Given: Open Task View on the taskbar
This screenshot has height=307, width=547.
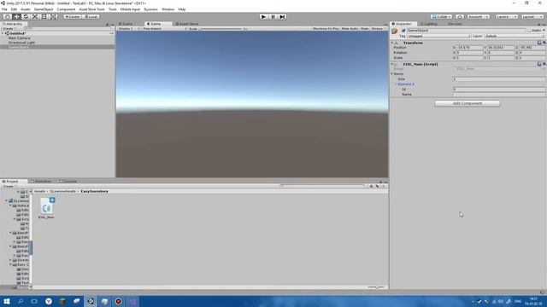Looking at the screenshot, I should pyautogui.click(x=34, y=301).
